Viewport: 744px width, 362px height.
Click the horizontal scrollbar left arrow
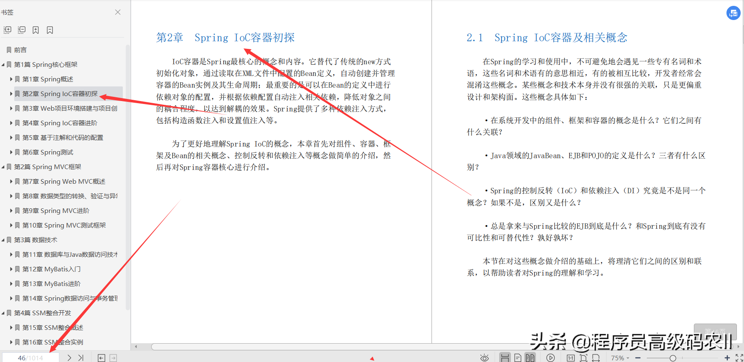[x=136, y=347]
